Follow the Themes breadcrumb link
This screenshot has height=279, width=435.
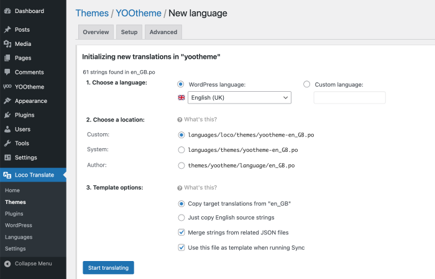click(x=92, y=13)
